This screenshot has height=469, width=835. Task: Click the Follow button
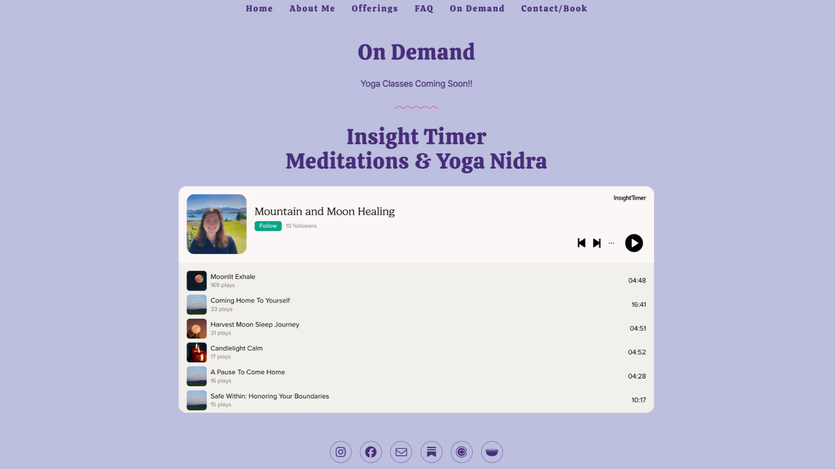coord(268,226)
